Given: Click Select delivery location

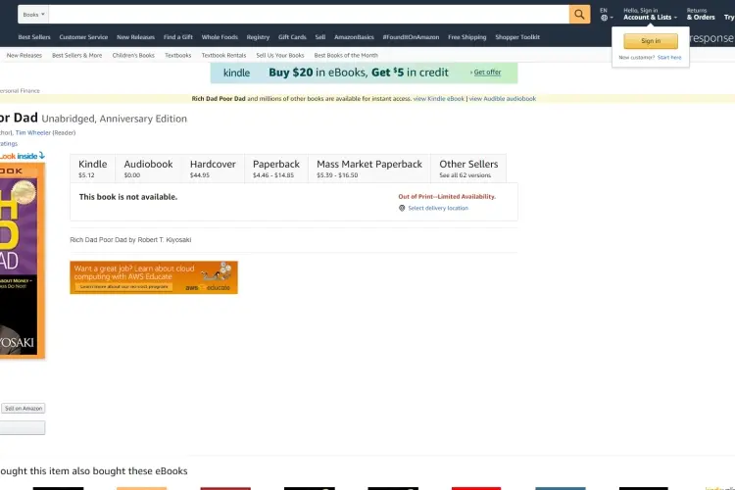Looking at the screenshot, I should click(x=438, y=208).
